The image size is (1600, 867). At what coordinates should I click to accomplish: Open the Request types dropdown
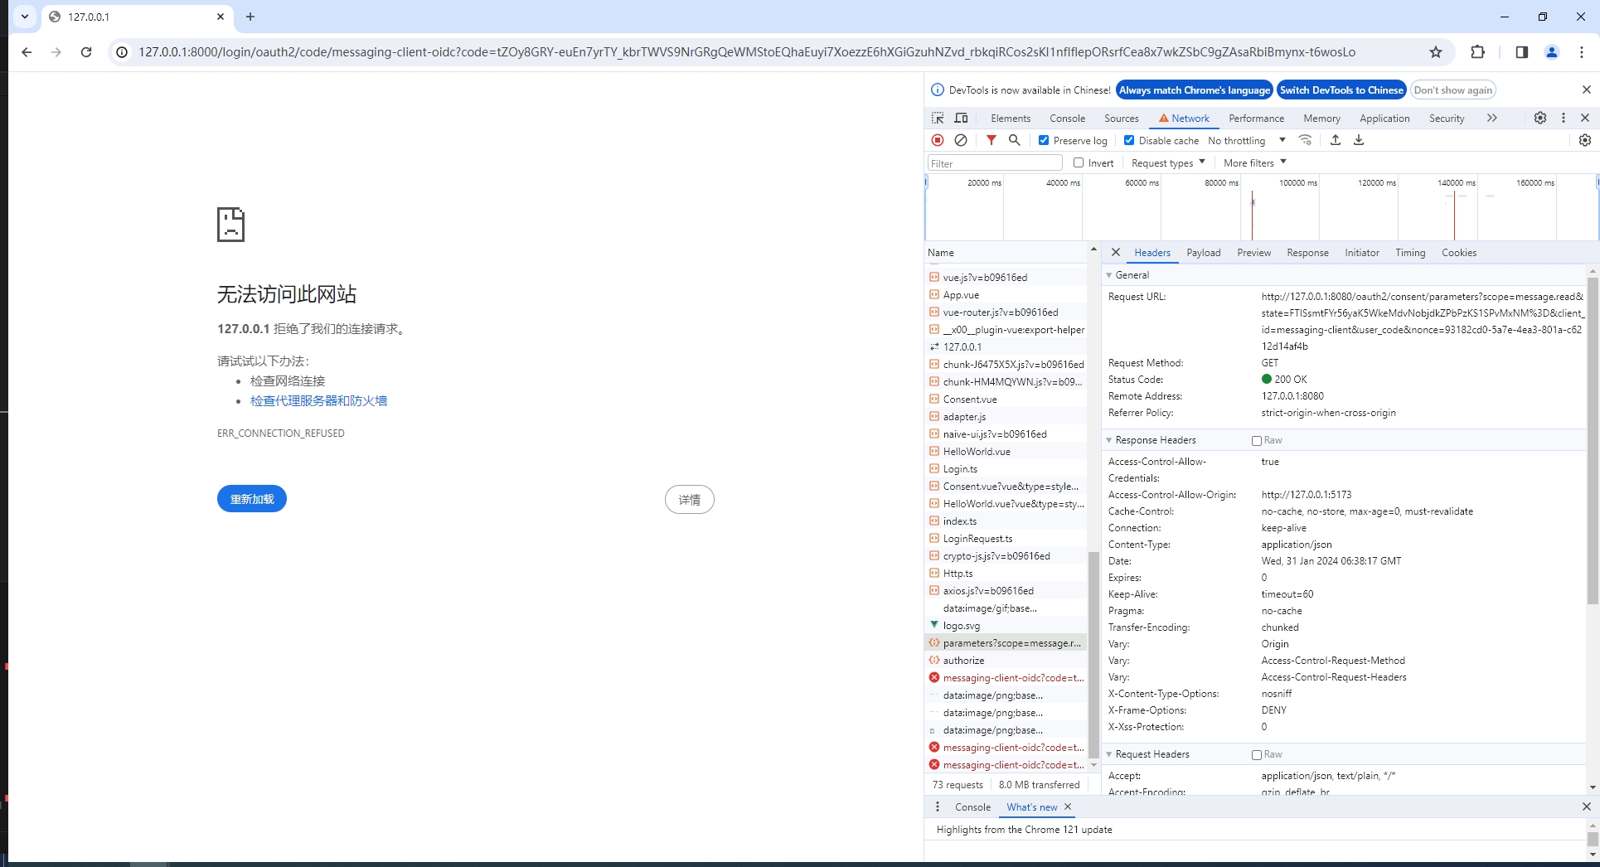point(1168,162)
